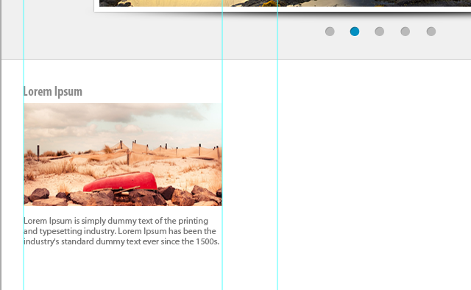
Task: Click the active blue slider dot
Action: tap(355, 32)
